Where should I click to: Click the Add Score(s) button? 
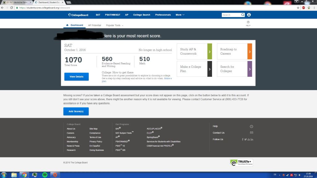pos(76,111)
